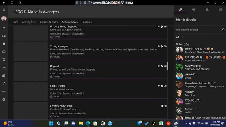Click AlienWeirdo16's creeper avatar
Viewport: 226px width, 127px height.
pos(179,67)
